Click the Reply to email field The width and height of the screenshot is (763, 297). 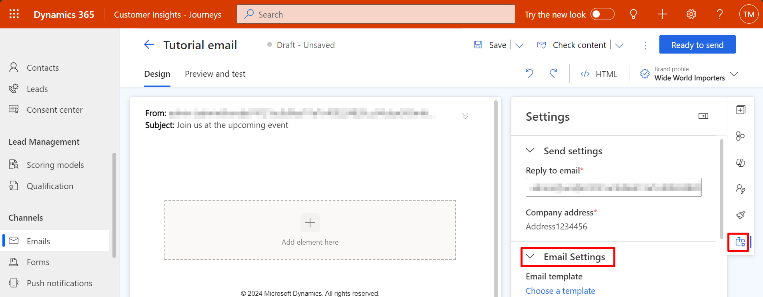pyautogui.click(x=614, y=187)
